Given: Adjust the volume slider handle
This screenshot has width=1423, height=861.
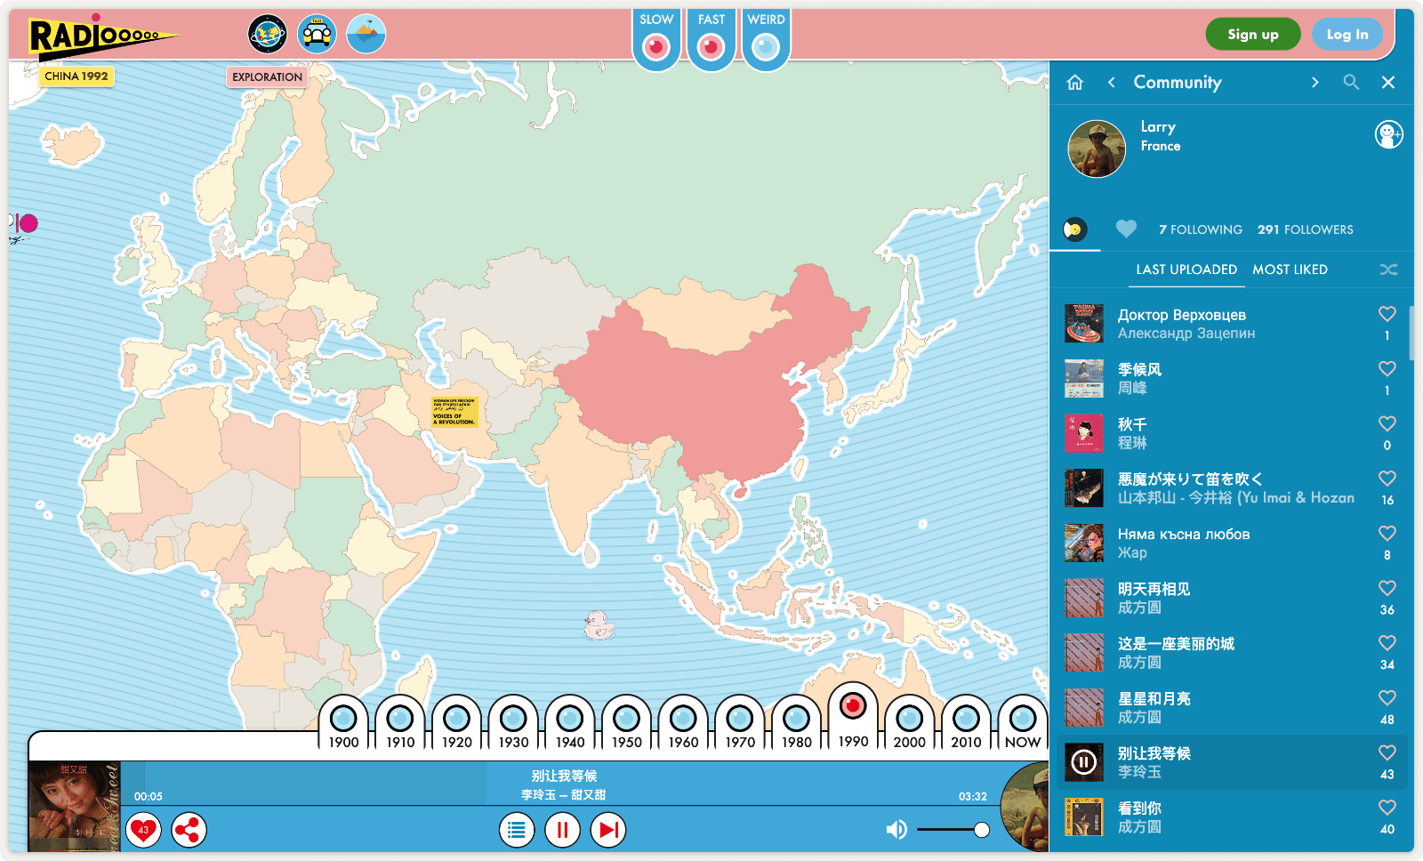Looking at the screenshot, I should (x=981, y=830).
